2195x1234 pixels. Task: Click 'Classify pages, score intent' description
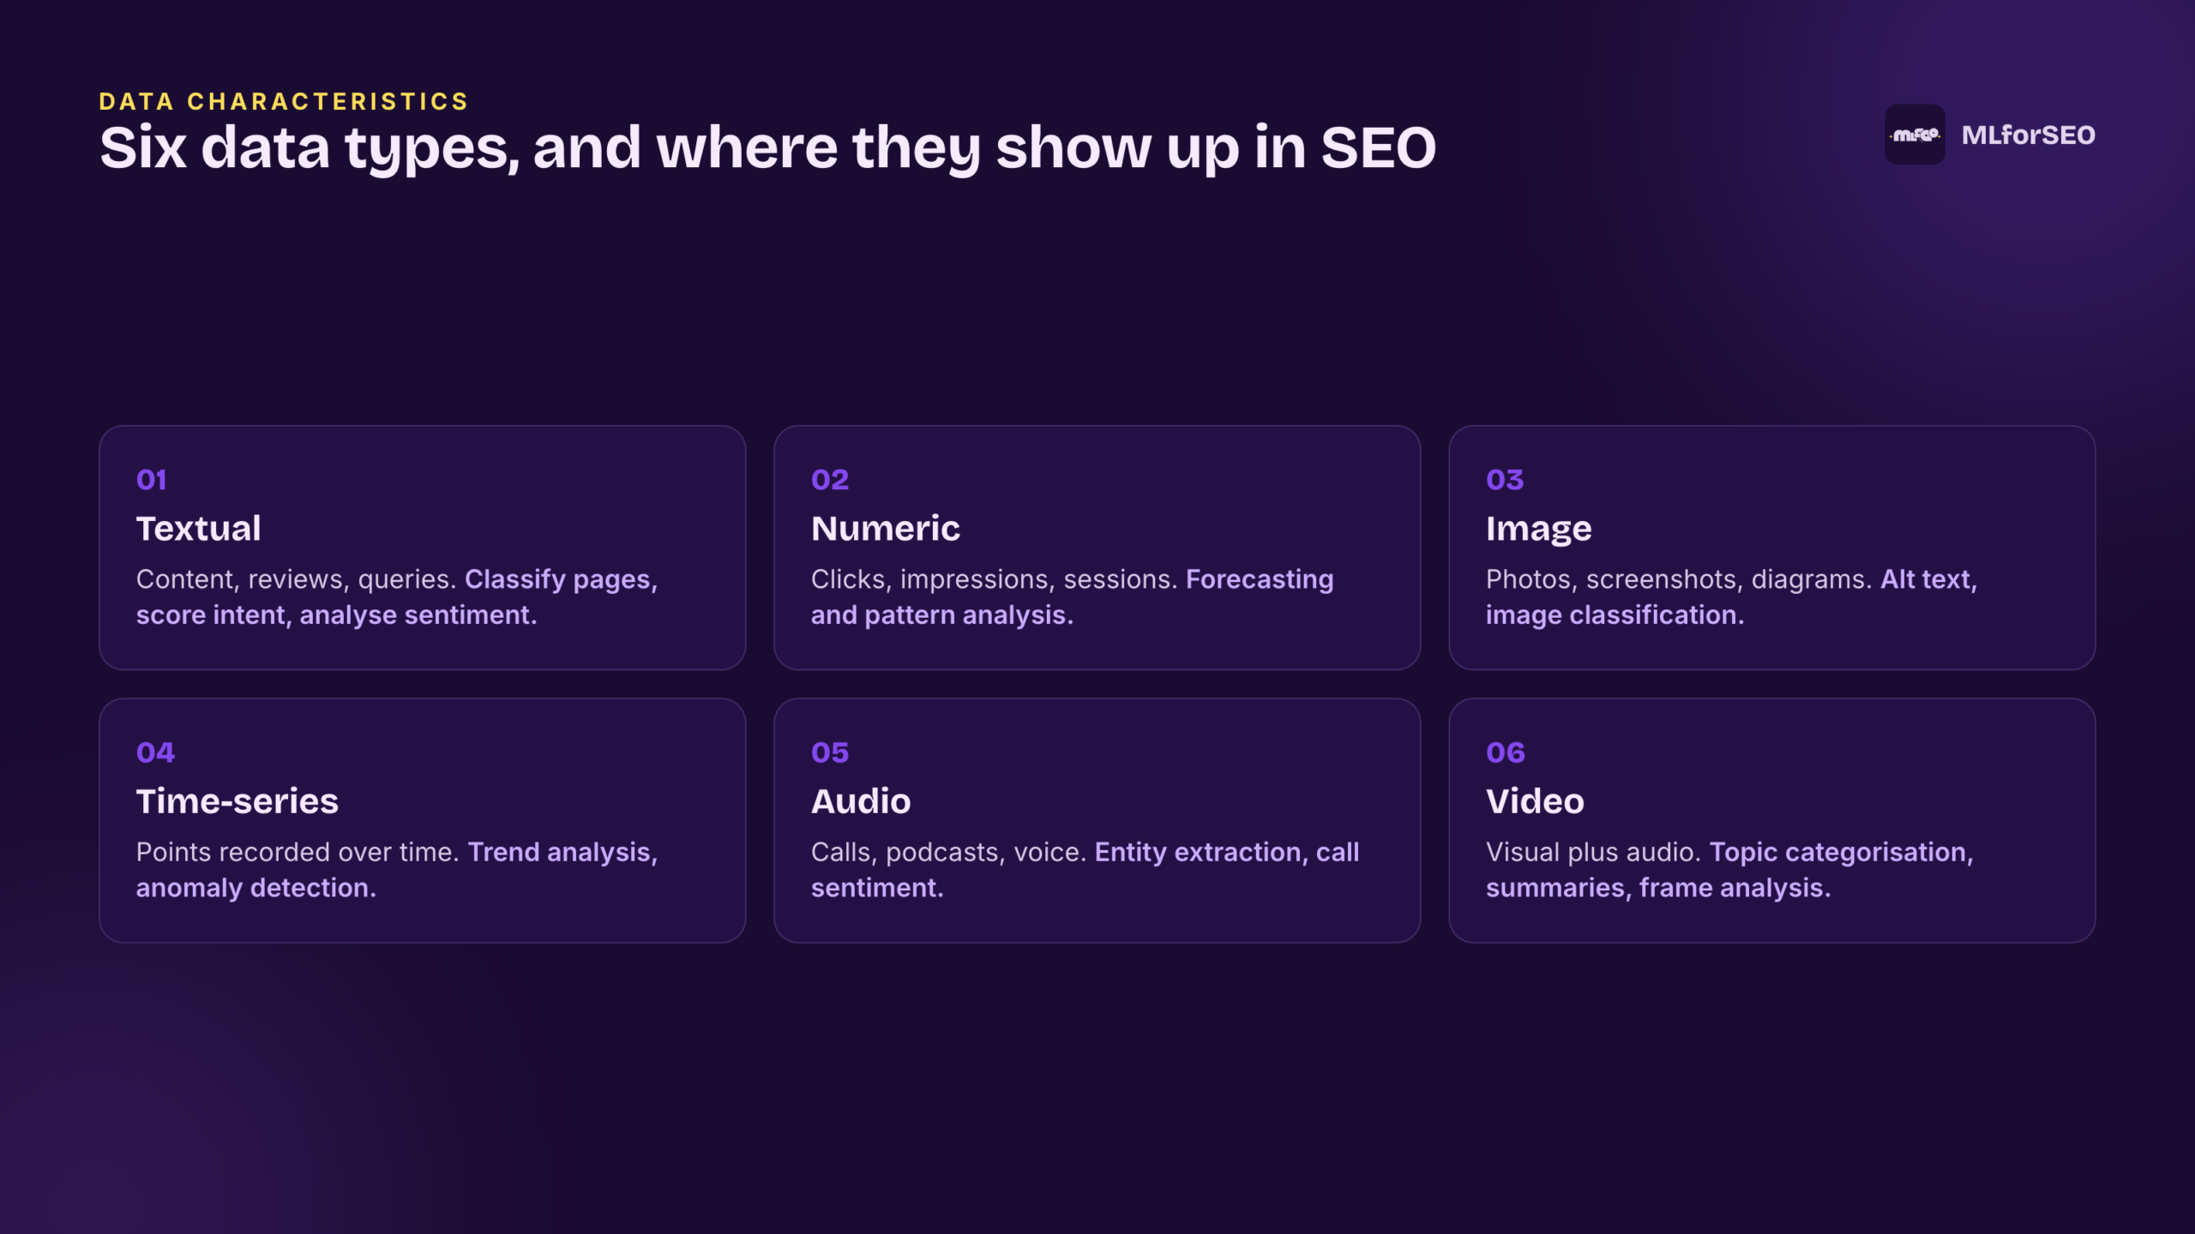point(396,597)
